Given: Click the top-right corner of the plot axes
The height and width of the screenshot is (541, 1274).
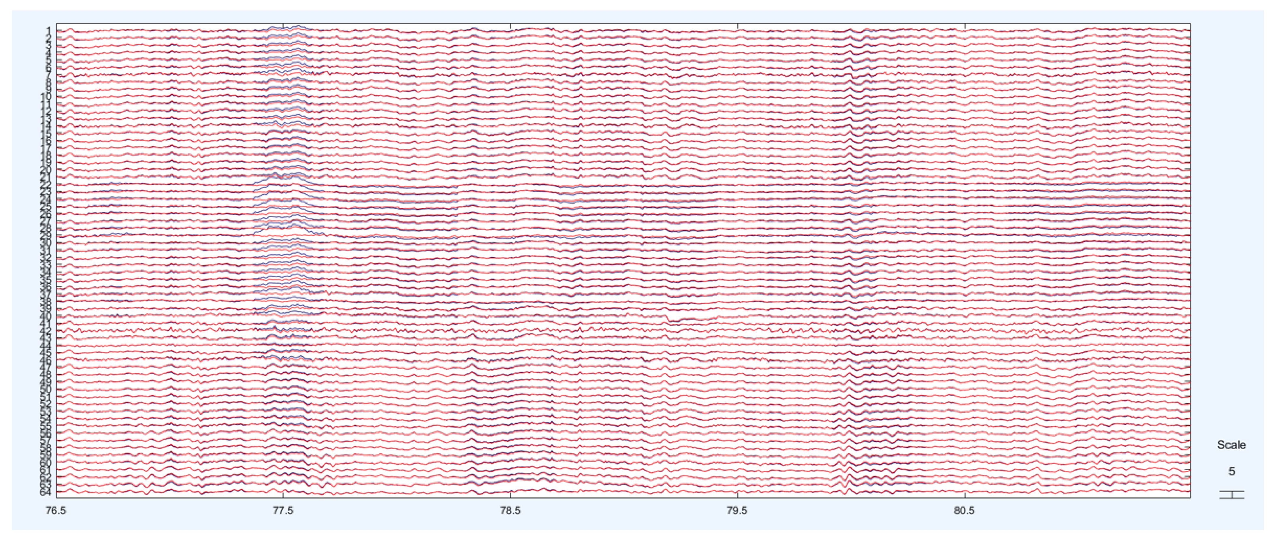Looking at the screenshot, I should [1190, 23].
